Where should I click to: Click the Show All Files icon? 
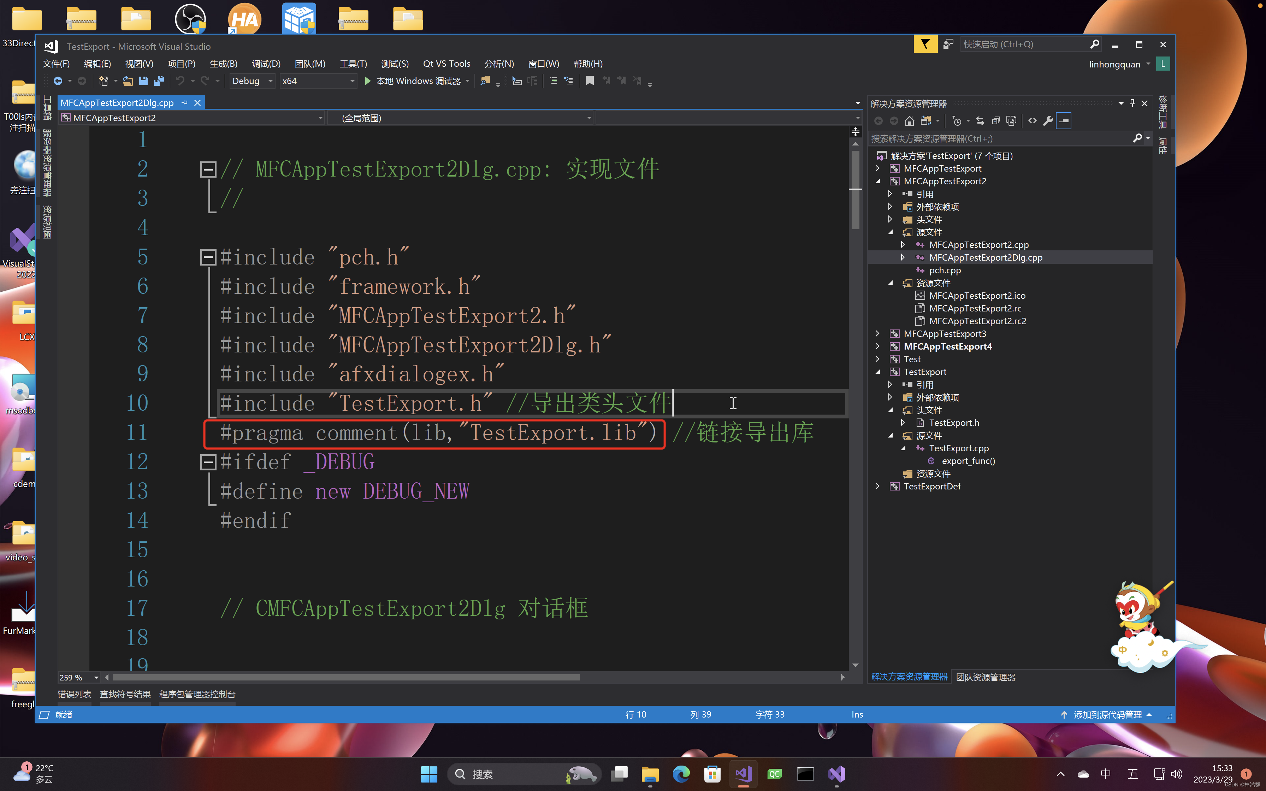(1011, 121)
